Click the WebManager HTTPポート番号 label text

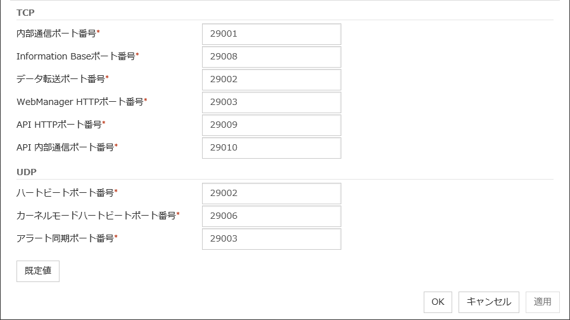click(x=80, y=102)
